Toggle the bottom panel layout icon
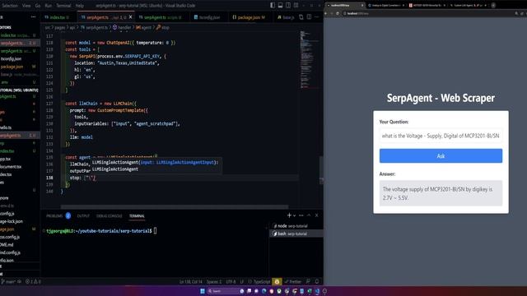 point(280,6)
